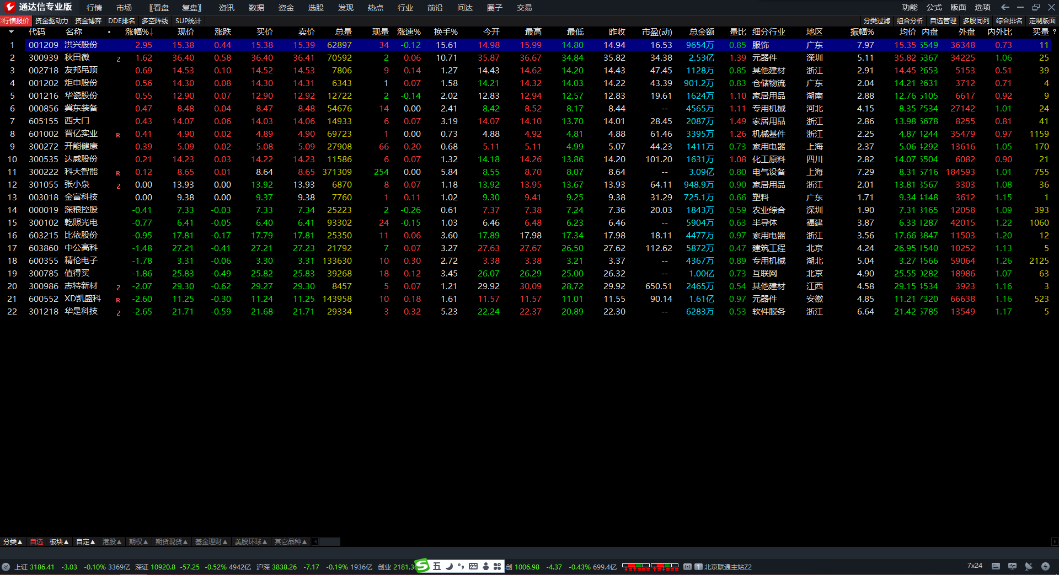Expand the 期权 options menu
This screenshot has height=575, width=1059.
click(138, 542)
